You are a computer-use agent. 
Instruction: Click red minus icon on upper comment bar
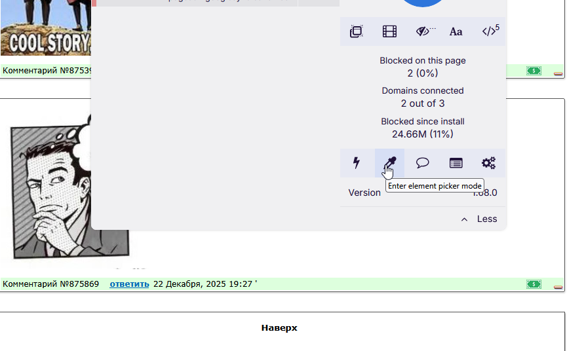pos(558,74)
